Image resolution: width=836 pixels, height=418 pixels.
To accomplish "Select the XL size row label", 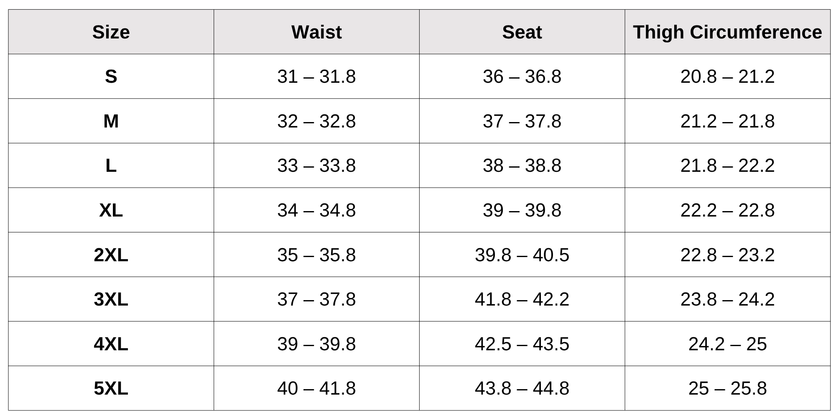I will [111, 210].
